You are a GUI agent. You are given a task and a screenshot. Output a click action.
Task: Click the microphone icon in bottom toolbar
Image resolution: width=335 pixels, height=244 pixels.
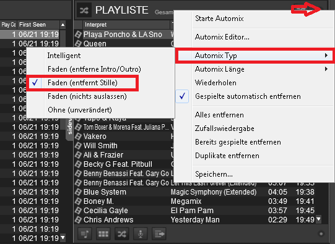coord(140,234)
